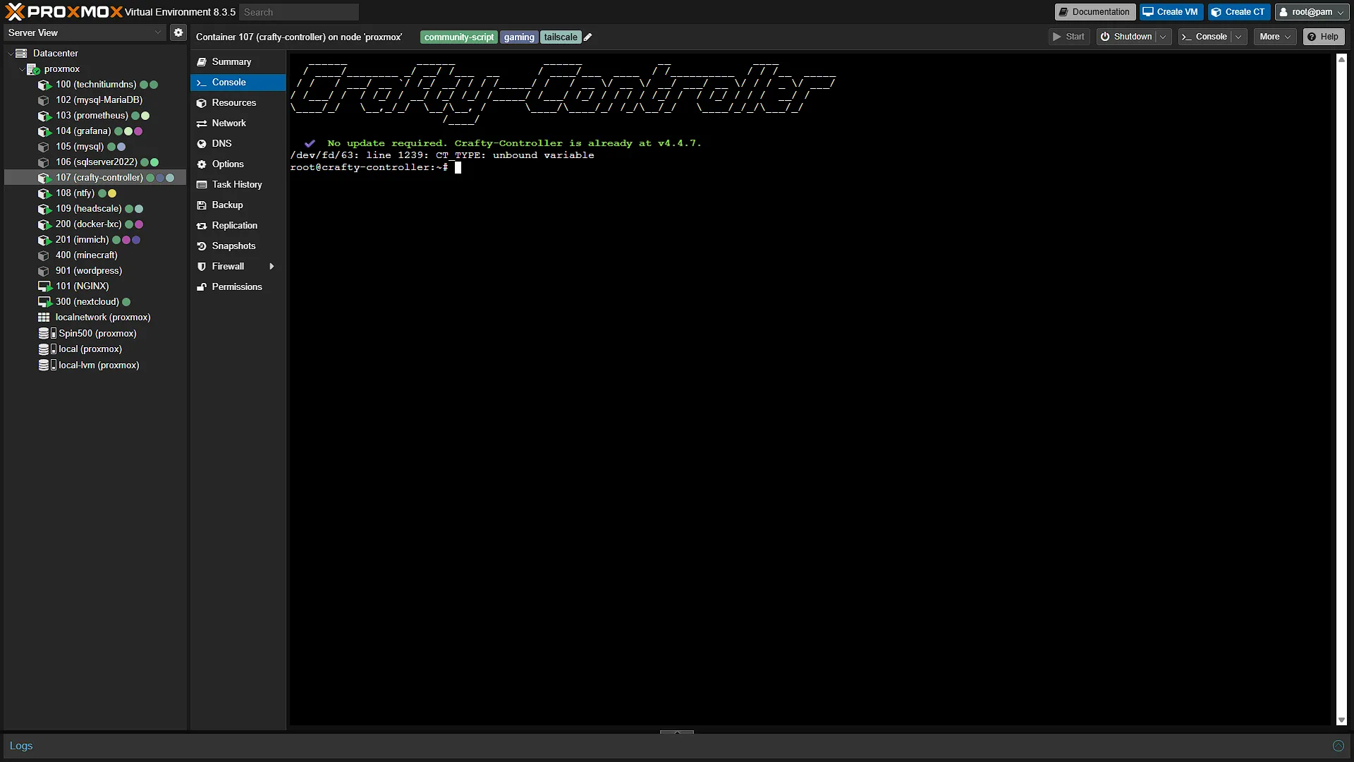Open the Resources section

click(238, 103)
